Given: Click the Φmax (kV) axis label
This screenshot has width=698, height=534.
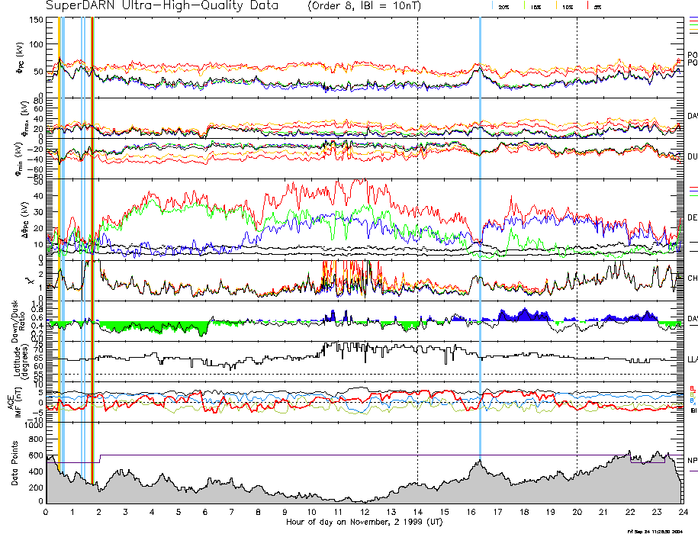Looking at the screenshot, I should coord(24,118).
